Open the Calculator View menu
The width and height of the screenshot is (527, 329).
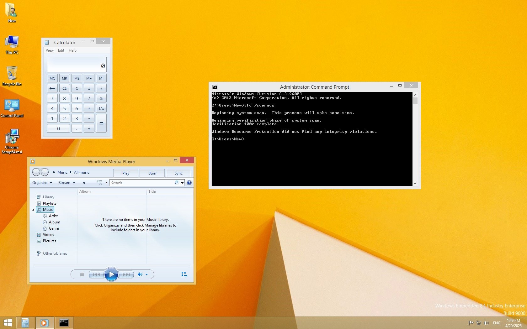(50, 50)
